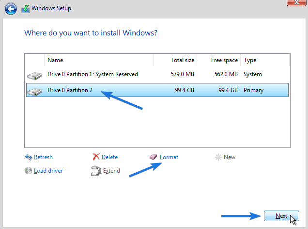Click the 99.4 GB total size cell
This screenshot has width=308, height=229.
tap(185, 90)
